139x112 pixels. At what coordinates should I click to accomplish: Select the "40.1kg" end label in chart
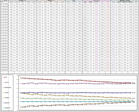point(133,93)
